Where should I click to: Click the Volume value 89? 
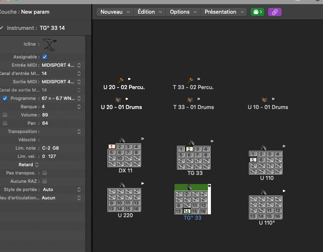click(x=45, y=115)
